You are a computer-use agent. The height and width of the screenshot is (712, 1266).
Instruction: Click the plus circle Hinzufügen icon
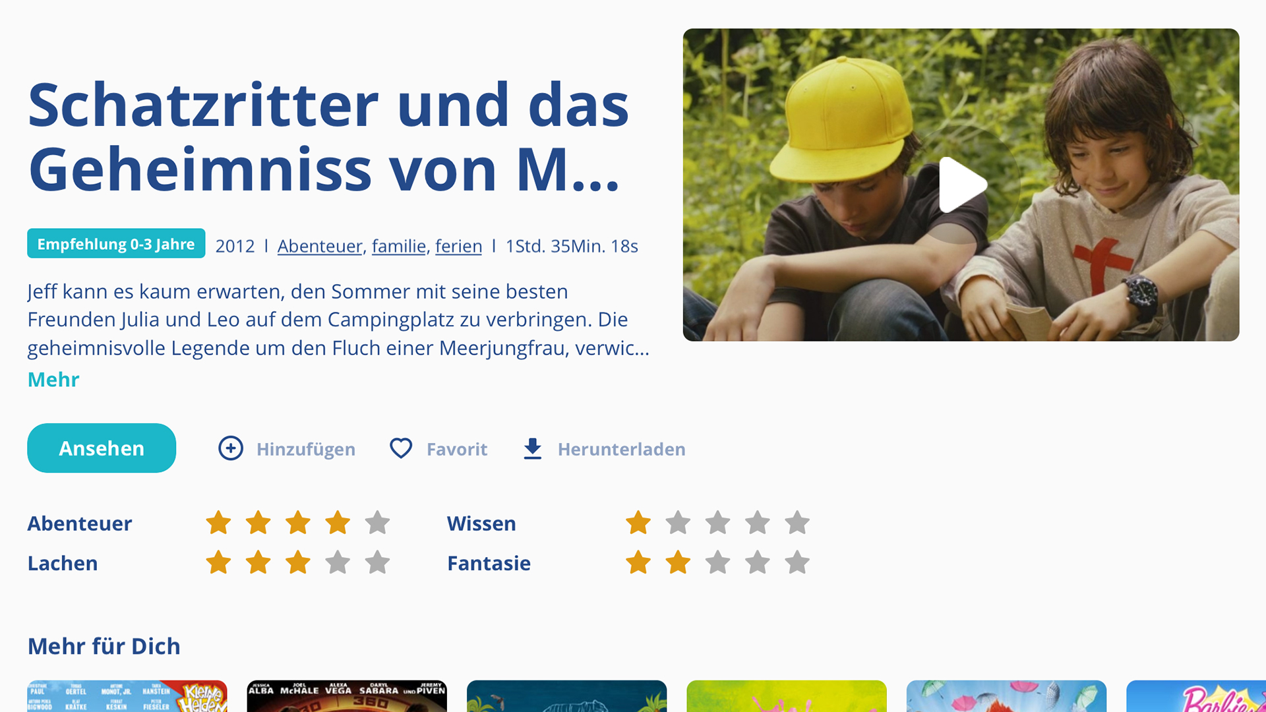231,448
